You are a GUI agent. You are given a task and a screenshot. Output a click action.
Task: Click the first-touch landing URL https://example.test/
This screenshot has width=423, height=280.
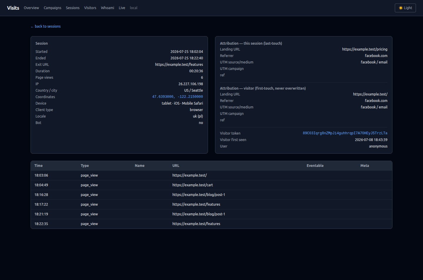[370, 94]
